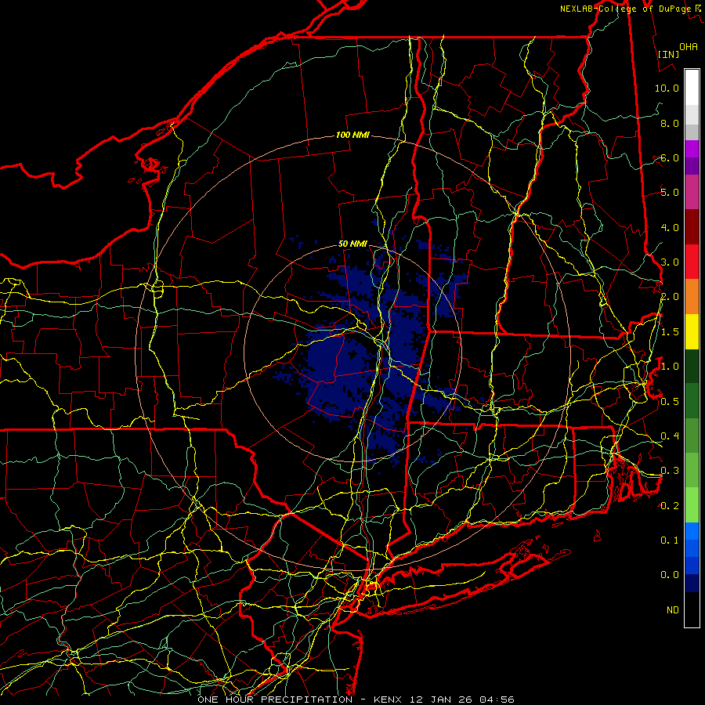705x705 pixels.
Task: Select the navy 0.0 legend swatch
Action: [x=692, y=583]
